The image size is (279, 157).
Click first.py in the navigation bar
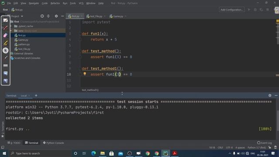click(17, 10)
